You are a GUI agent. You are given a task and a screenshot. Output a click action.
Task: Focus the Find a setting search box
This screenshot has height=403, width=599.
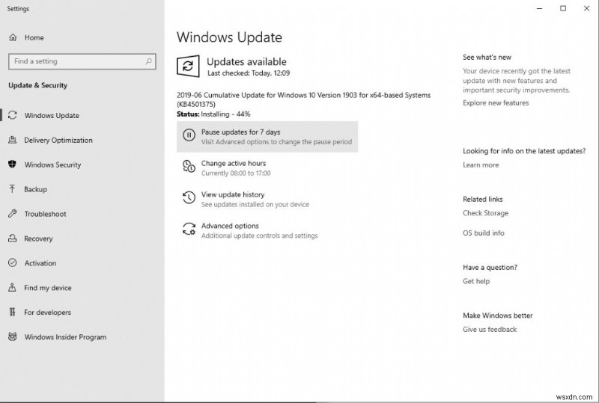coord(82,61)
